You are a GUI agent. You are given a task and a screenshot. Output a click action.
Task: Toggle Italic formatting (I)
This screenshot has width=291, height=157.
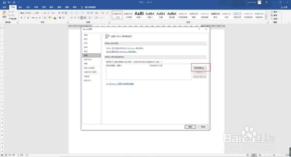(25, 18)
